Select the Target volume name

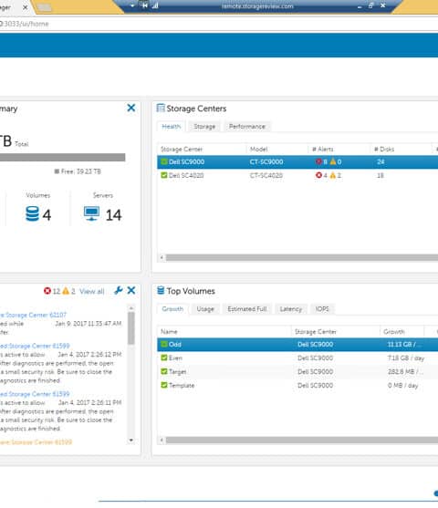177,371
